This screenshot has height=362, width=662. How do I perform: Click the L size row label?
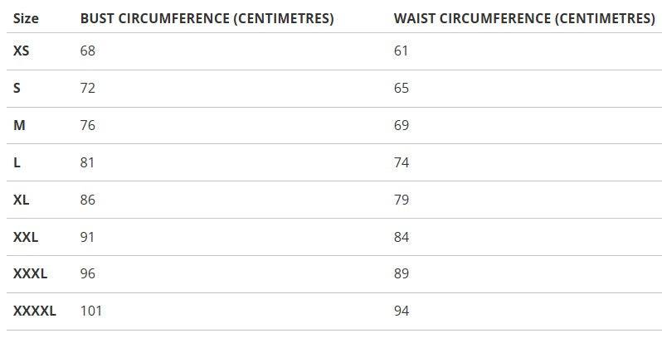pos(17,162)
